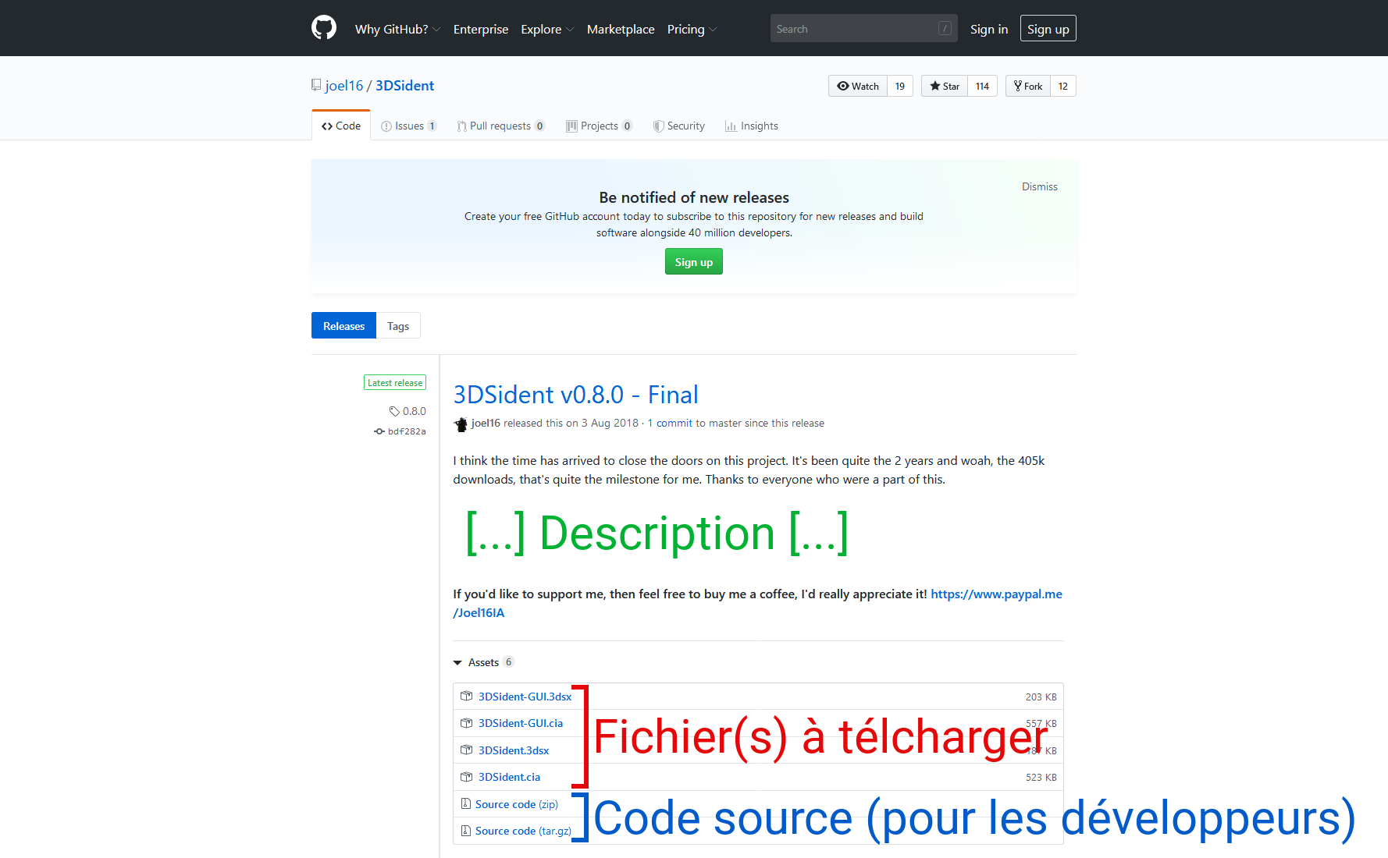Click green Sign up button in banner
Screen dimensions: 1388x858
694,262
